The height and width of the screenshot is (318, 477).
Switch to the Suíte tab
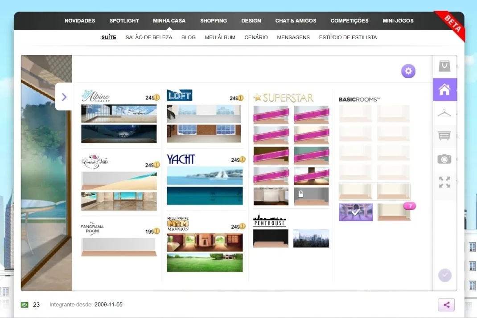point(109,37)
